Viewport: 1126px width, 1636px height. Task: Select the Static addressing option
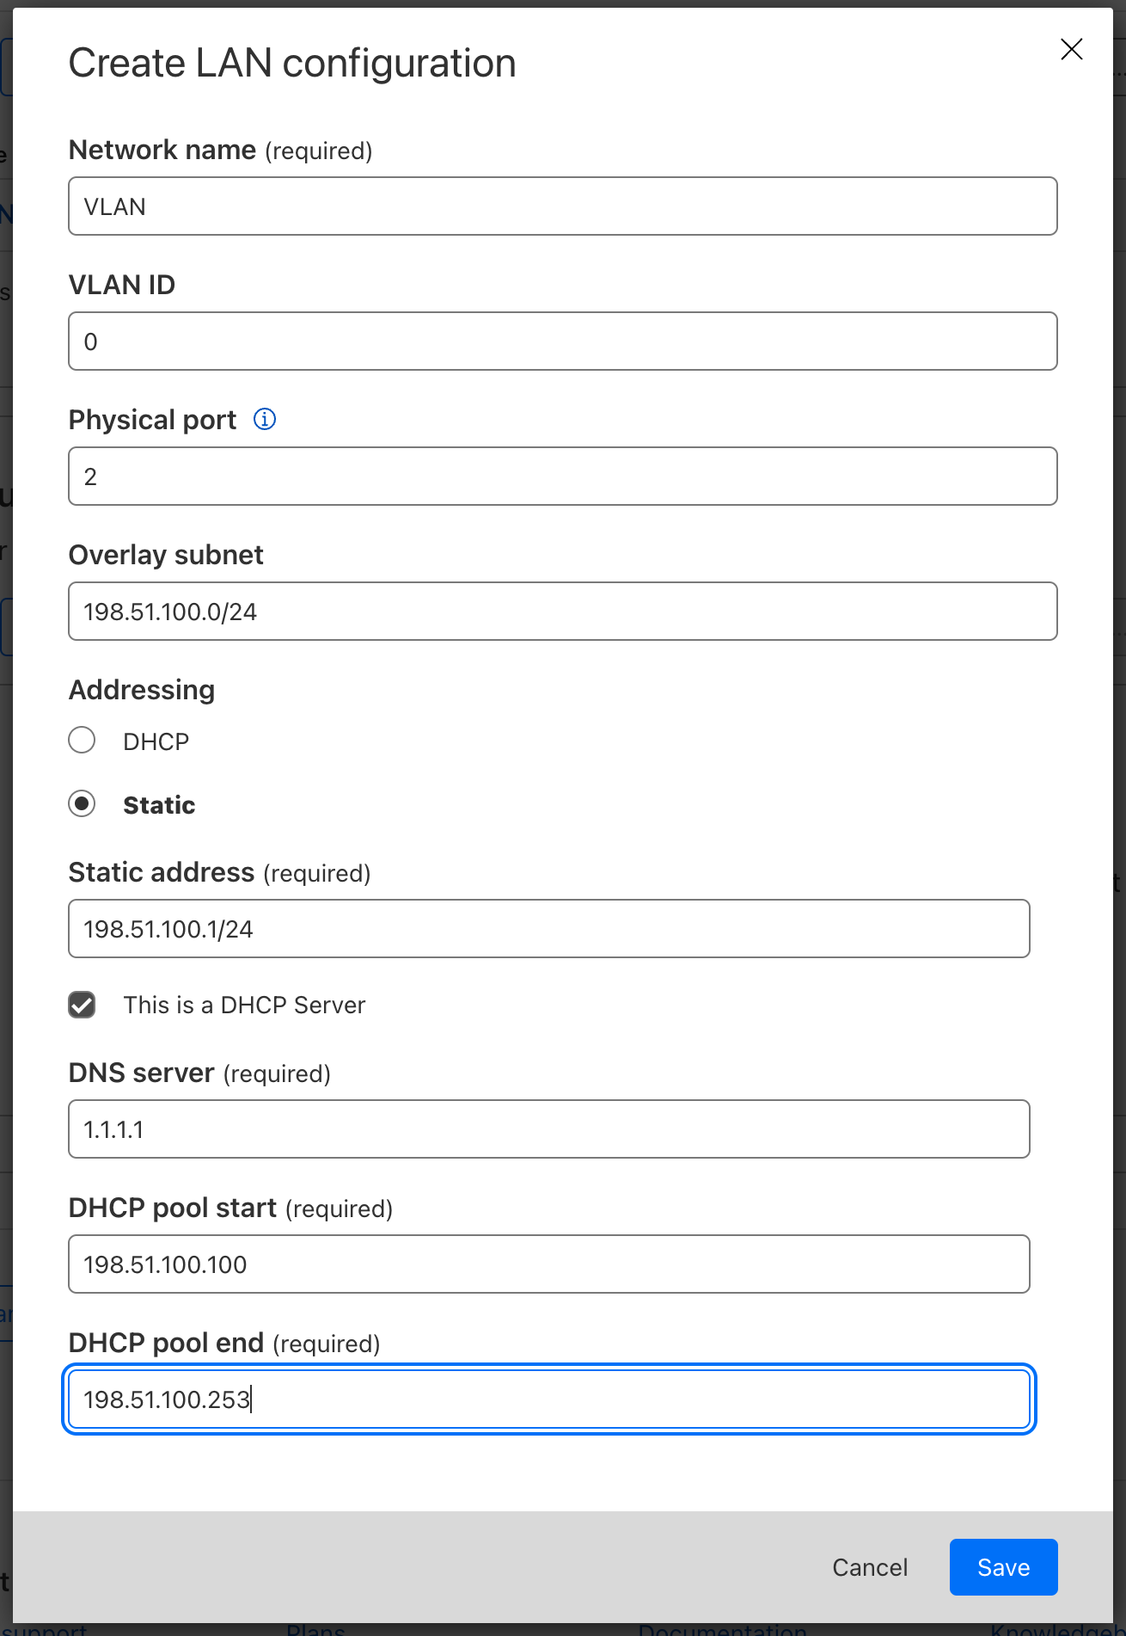click(82, 804)
